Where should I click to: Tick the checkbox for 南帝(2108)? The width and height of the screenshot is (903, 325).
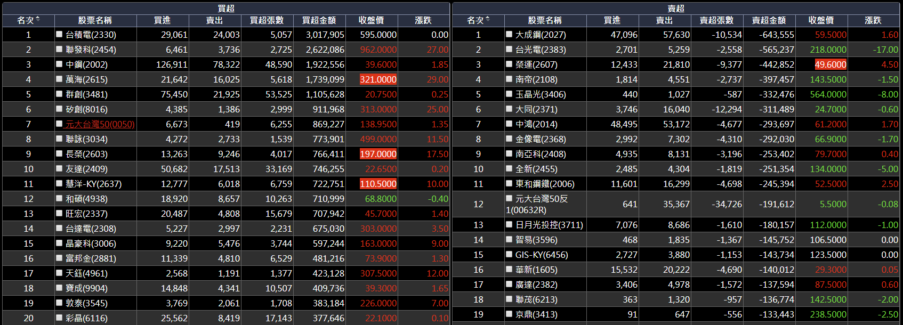509,79
